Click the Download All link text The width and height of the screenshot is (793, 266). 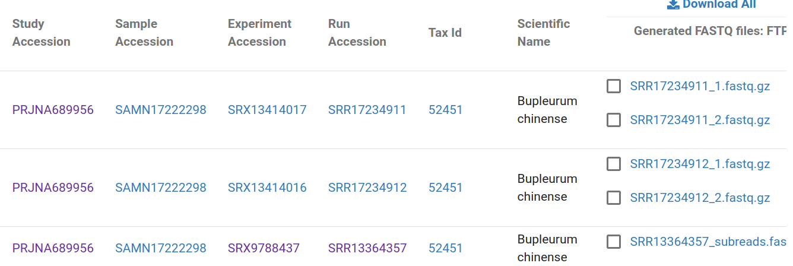(719, 5)
